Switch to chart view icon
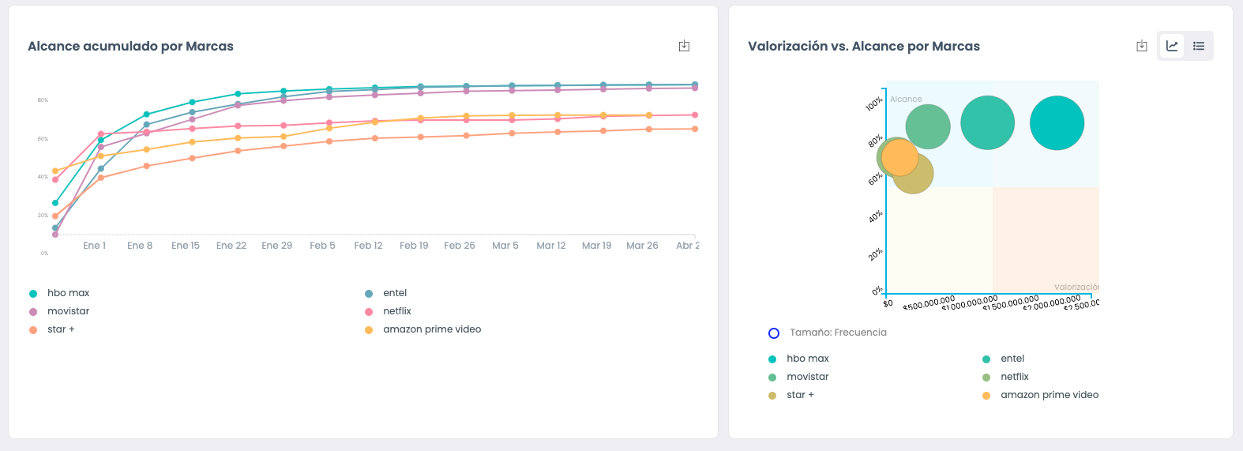 click(1172, 46)
